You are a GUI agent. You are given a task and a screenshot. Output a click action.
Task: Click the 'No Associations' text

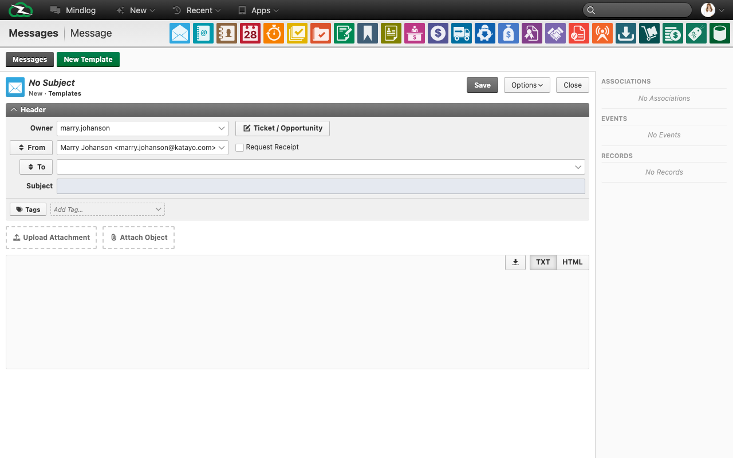click(x=664, y=98)
